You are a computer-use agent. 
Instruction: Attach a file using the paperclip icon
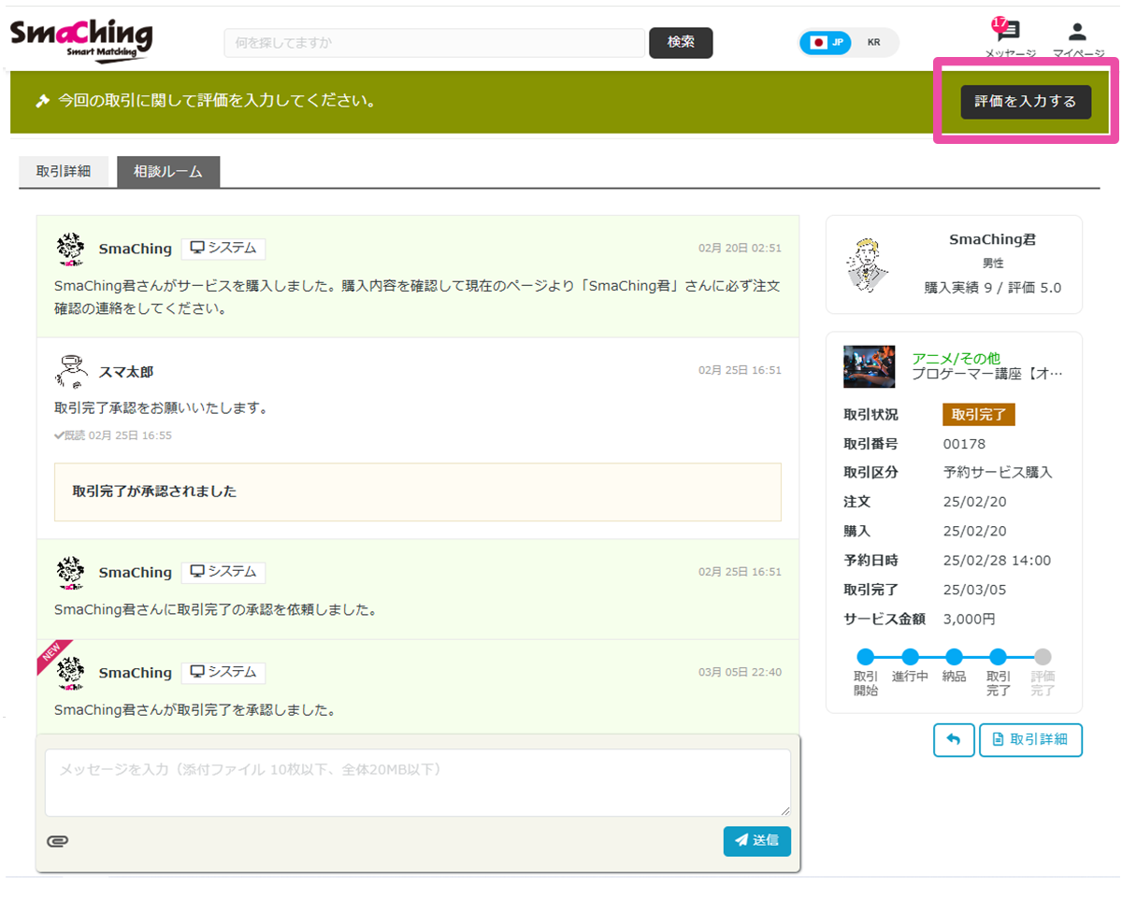58,839
